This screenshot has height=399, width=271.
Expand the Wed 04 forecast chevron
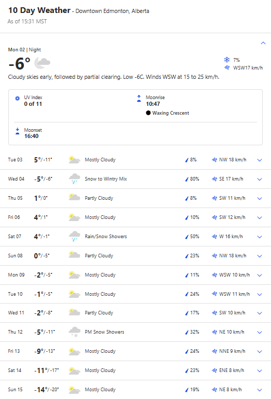(x=260, y=179)
